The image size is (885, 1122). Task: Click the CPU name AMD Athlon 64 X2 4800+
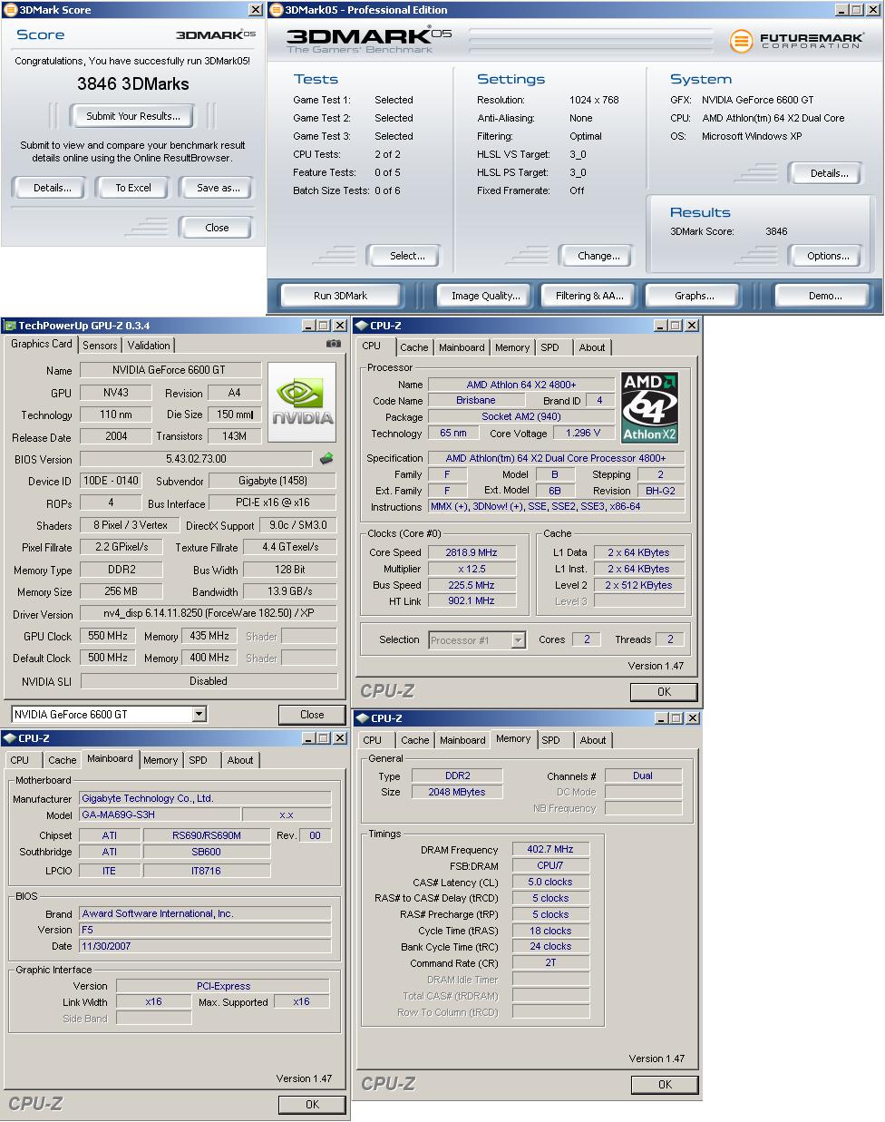click(521, 385)
